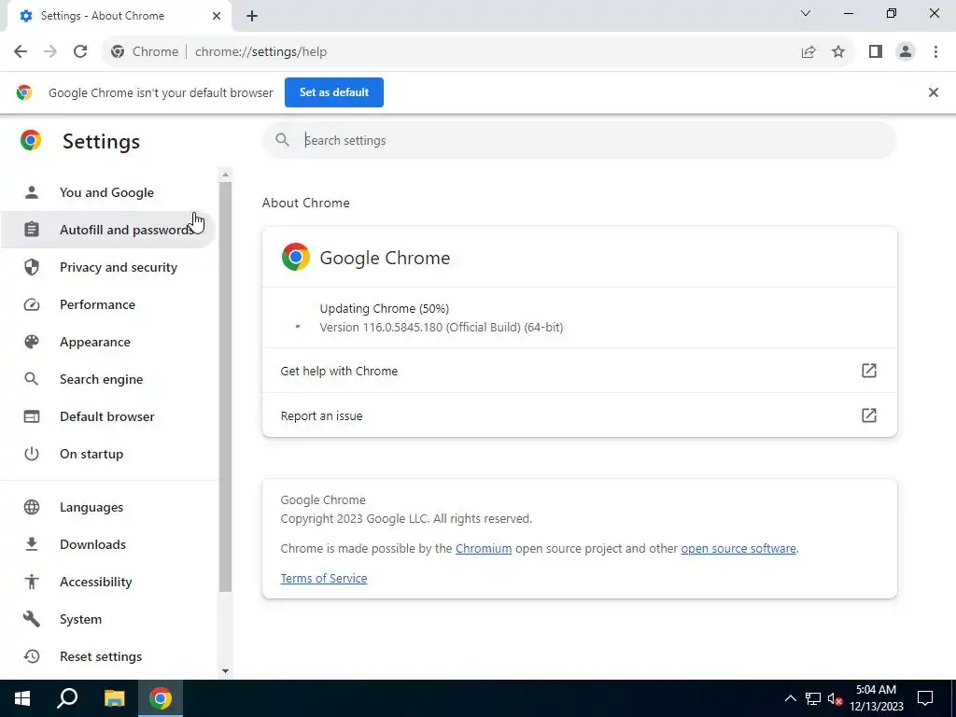Open the tab search chevron

(806, 13)
